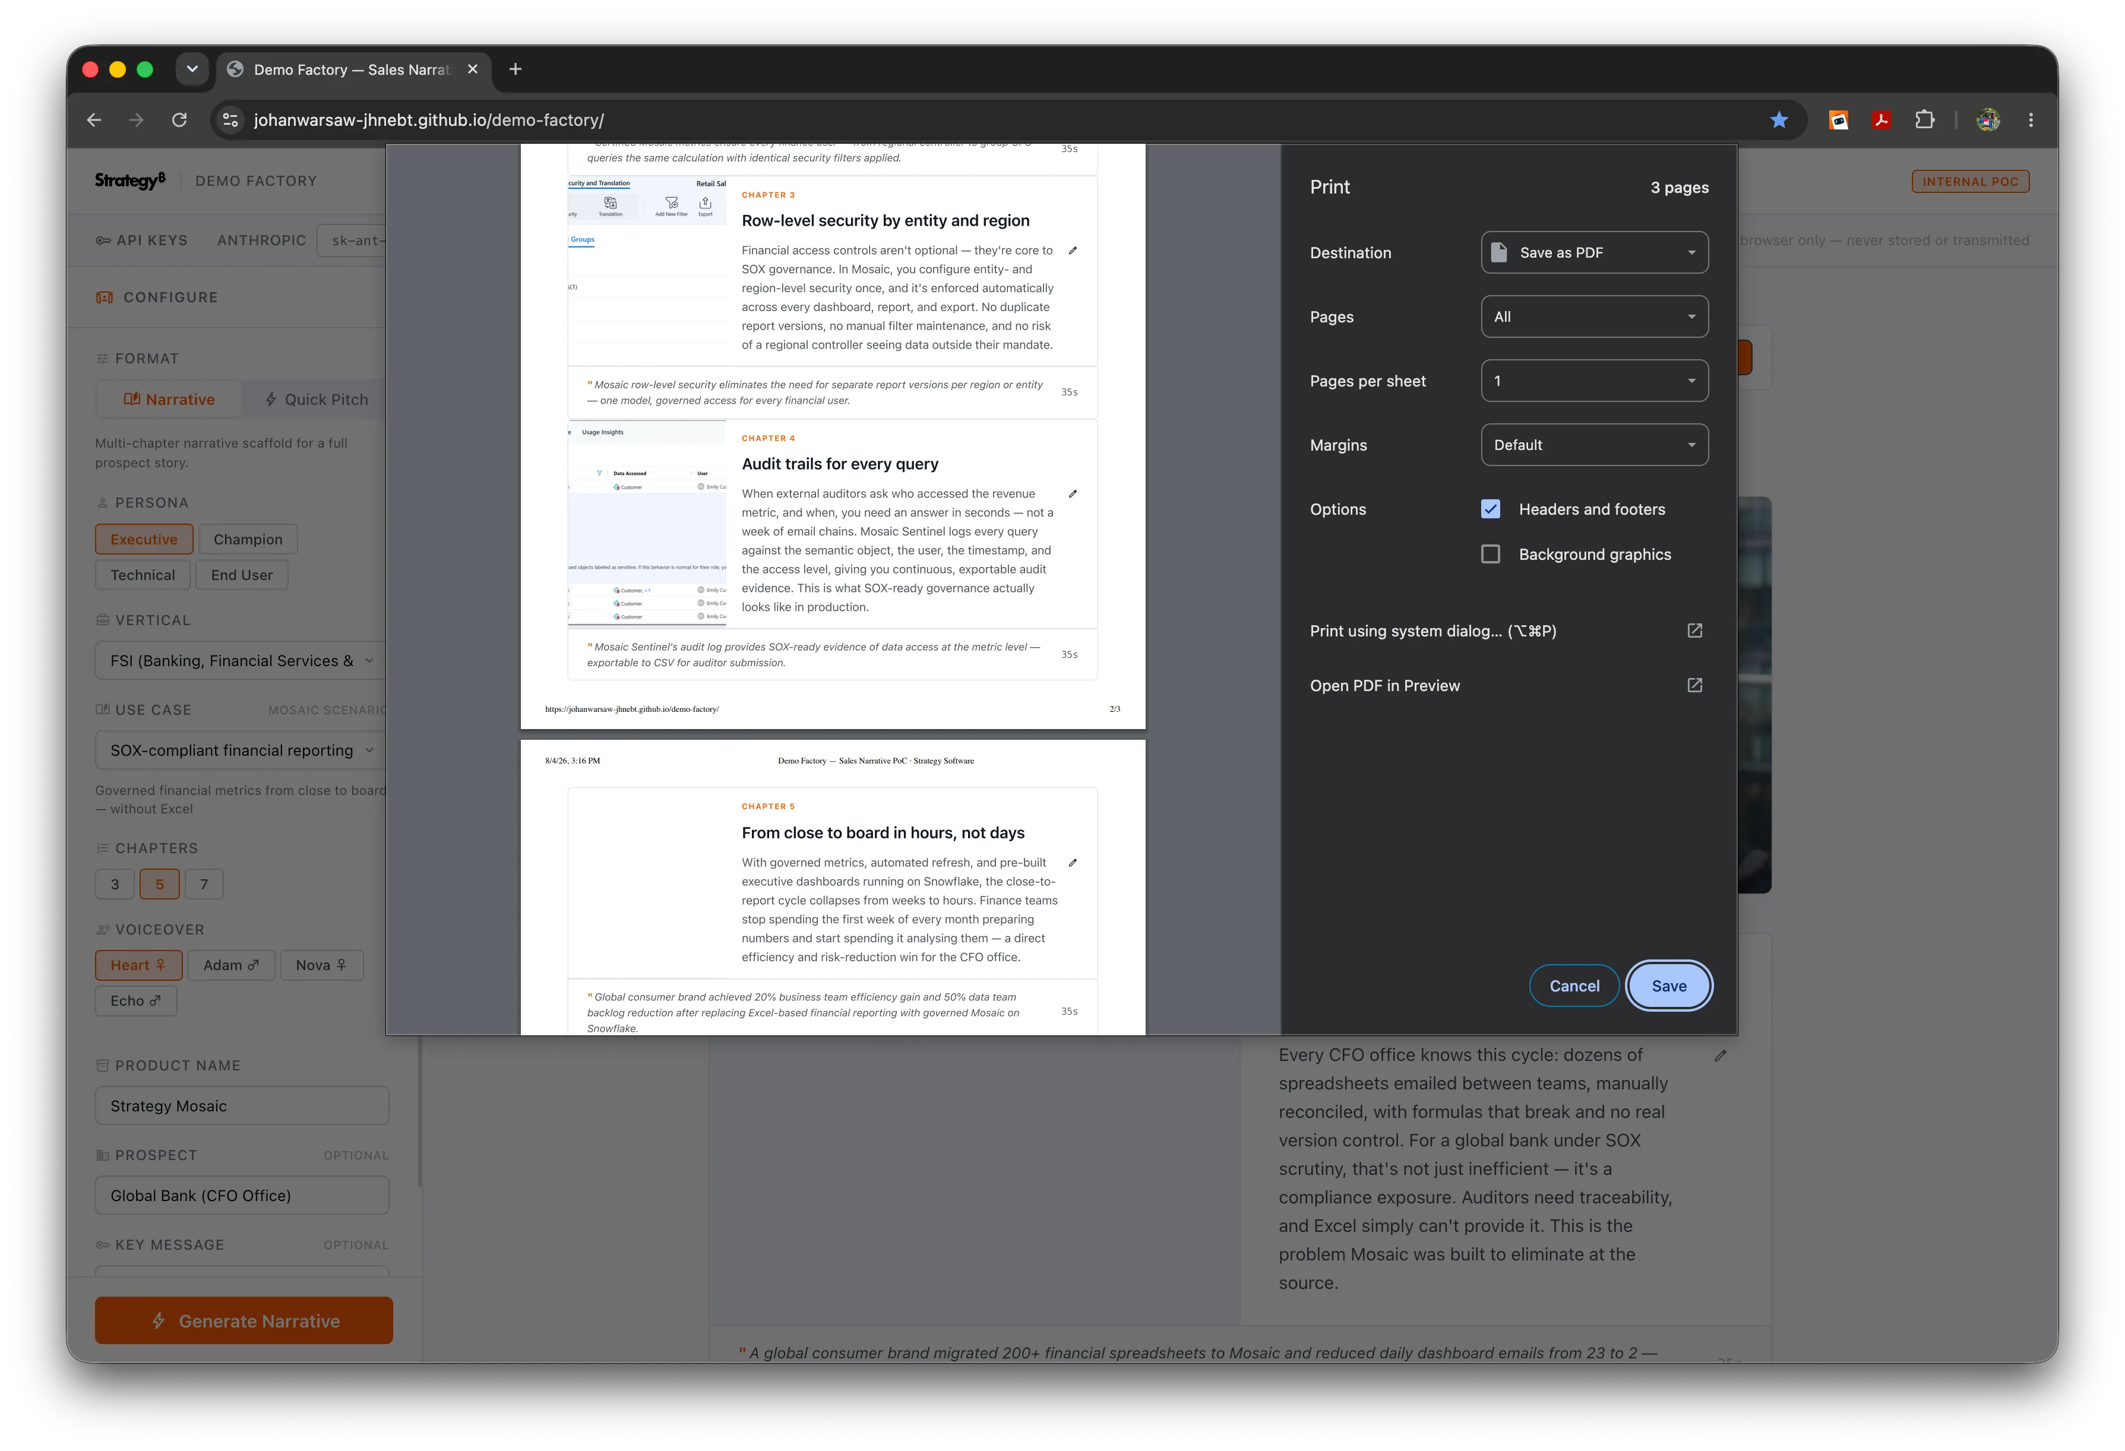Screen dimensions: 2125x1451
Task: Click the external link icon beside Print using system dialog
Action: tap(1694, 631)
